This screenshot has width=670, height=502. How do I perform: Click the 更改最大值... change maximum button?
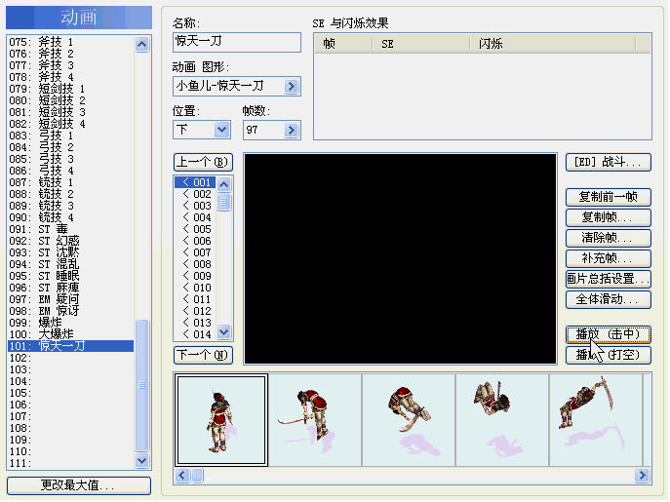pos(79,485)
